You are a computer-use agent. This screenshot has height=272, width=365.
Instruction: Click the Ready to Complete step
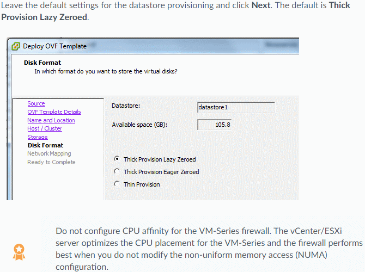51,162
